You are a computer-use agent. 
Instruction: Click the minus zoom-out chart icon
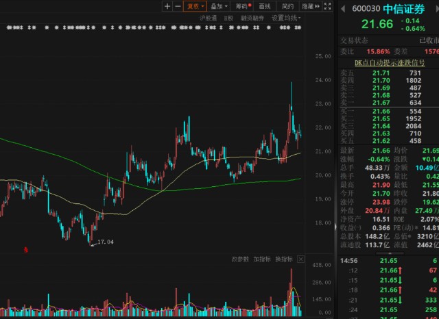[178, 6]
